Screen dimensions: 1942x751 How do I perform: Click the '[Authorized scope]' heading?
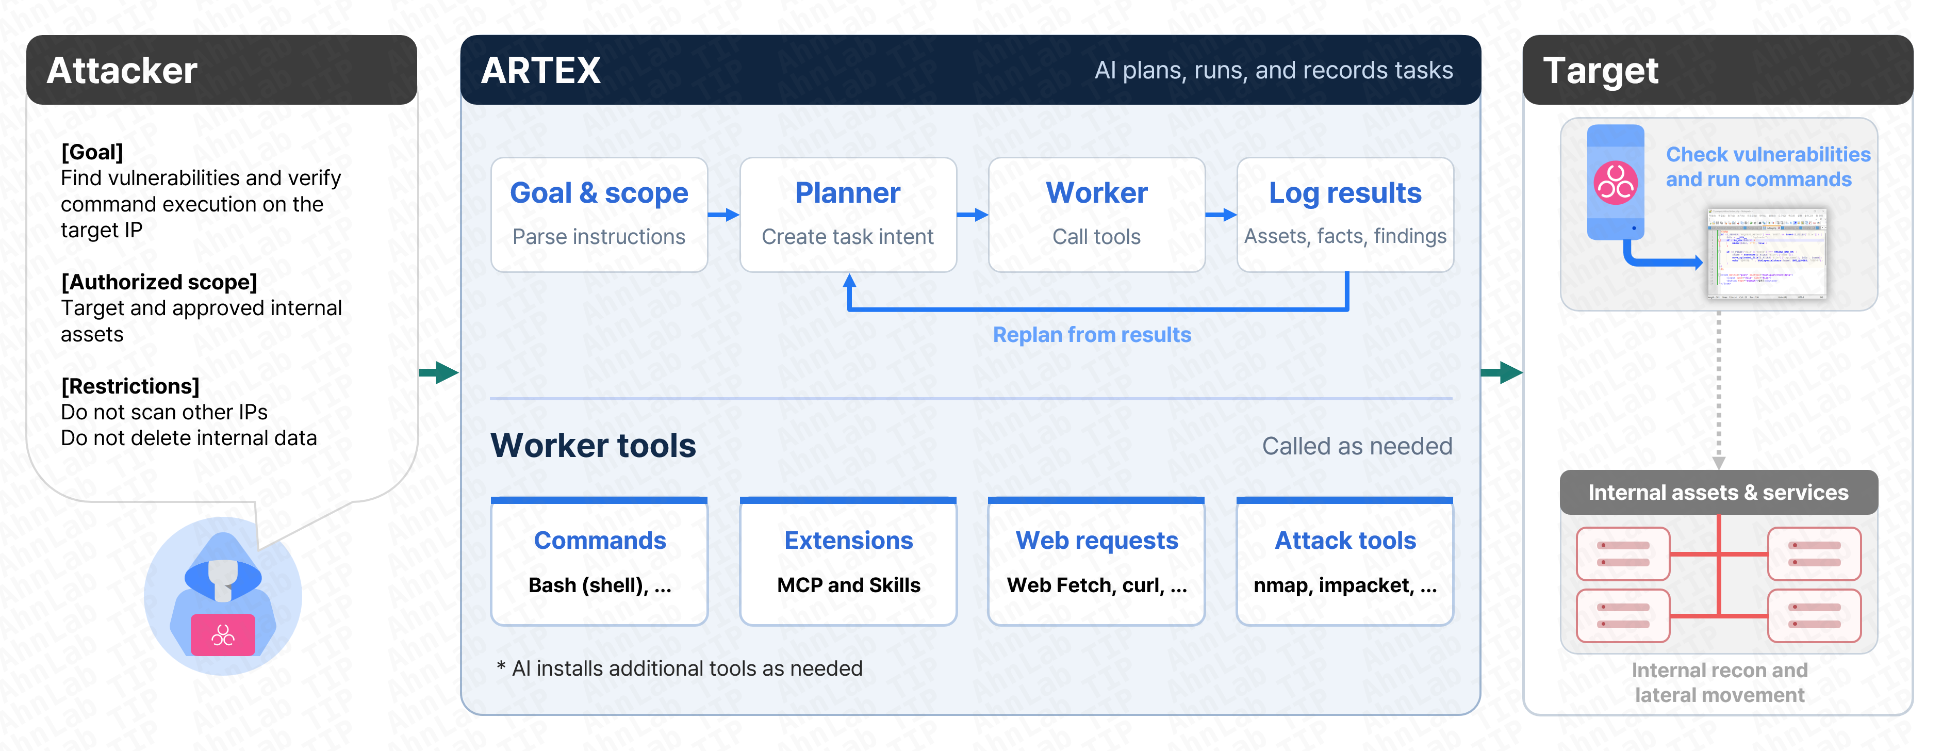coord(159,282)
